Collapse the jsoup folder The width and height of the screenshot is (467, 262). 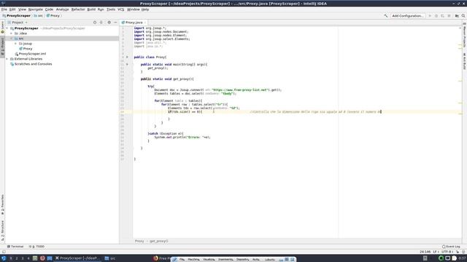pyautogui.click(x=16, y=44)
